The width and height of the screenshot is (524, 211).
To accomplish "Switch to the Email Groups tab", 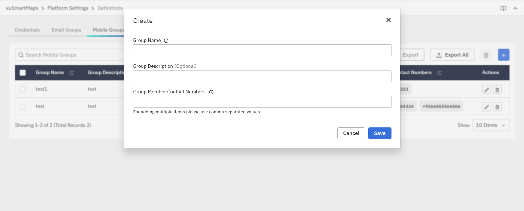I will [66, 30].
